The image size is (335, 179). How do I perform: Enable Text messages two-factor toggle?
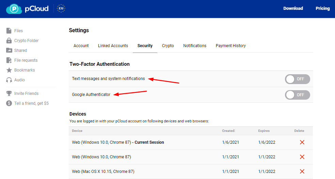coord(297,79)
